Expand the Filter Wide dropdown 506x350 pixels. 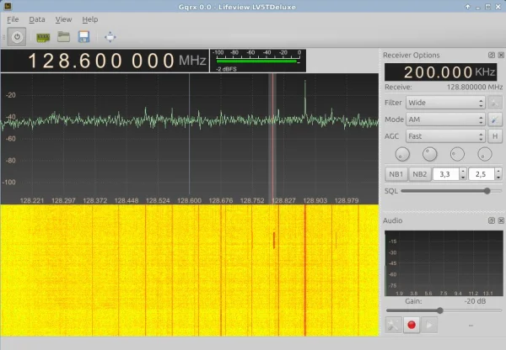[x=444, y=103]
